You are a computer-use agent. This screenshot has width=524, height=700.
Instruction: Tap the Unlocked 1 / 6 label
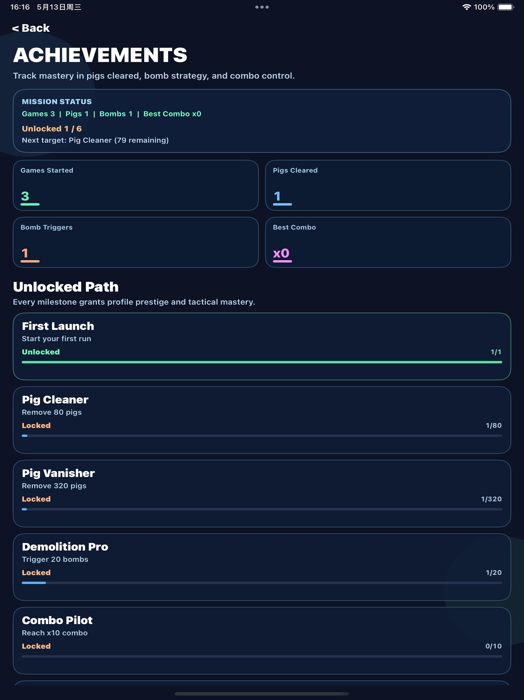(x=52, y=129)
